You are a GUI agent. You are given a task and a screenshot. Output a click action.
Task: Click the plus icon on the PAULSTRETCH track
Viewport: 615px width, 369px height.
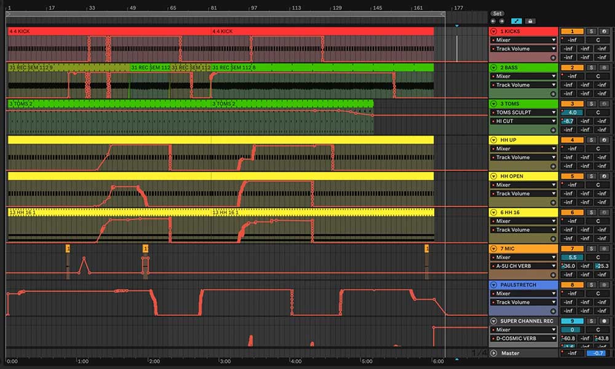[553, 311]
